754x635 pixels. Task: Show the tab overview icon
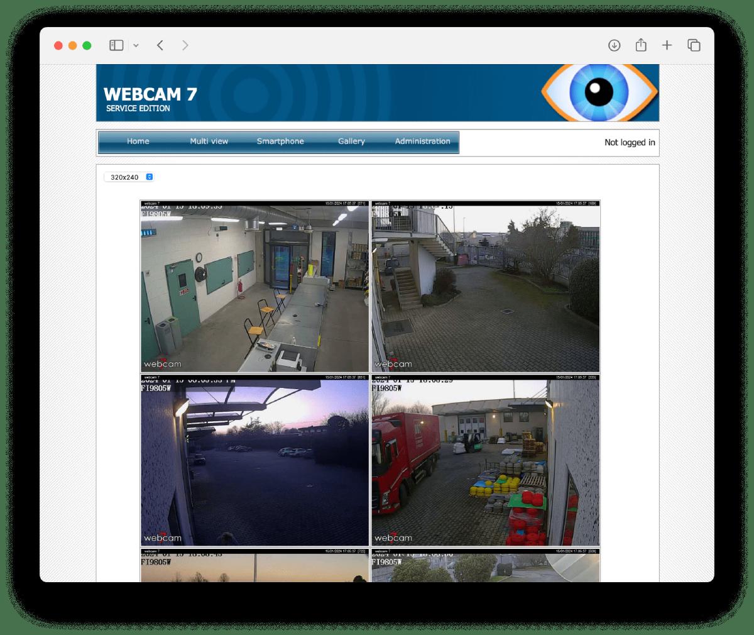point(694,45)
